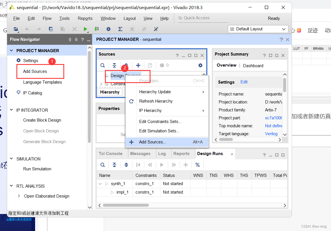
Task: Click Create Block Design
Action: click(x=42, y=120)
